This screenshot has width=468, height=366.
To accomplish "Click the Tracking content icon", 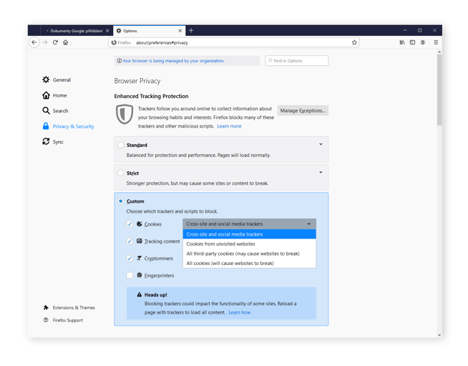I will click(x=139, y=241).
